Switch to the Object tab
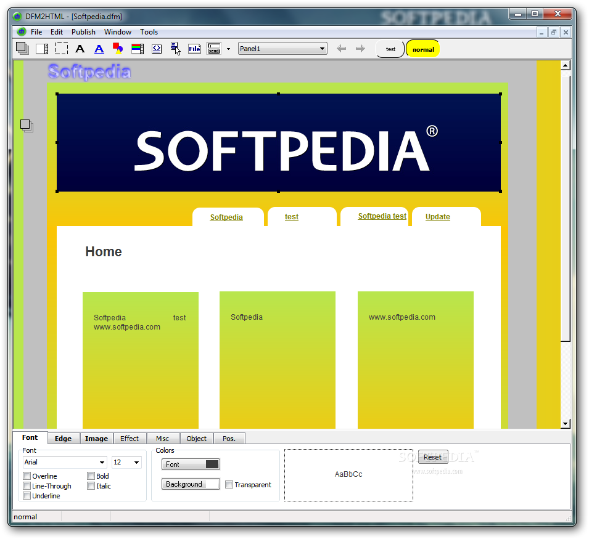This screenshot has width=589, height=539. pyautogui.click(x=197, y=439)
